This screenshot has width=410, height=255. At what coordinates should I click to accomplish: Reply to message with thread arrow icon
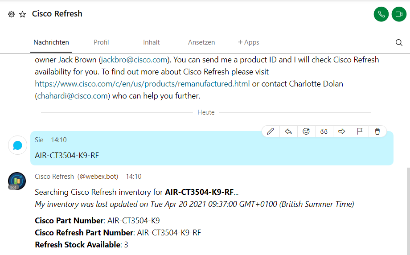tap(288, 131)
